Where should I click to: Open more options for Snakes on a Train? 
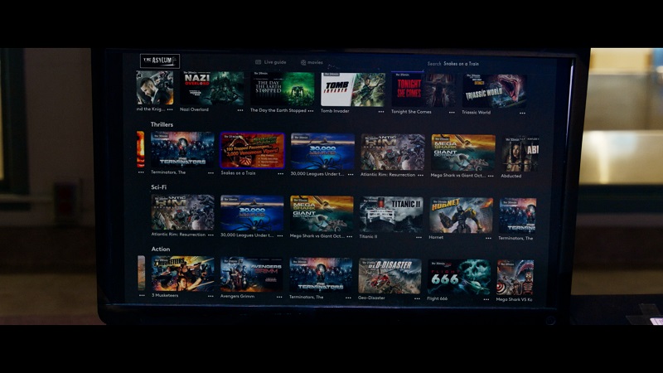pyautogui.click(x=280, y=173)
